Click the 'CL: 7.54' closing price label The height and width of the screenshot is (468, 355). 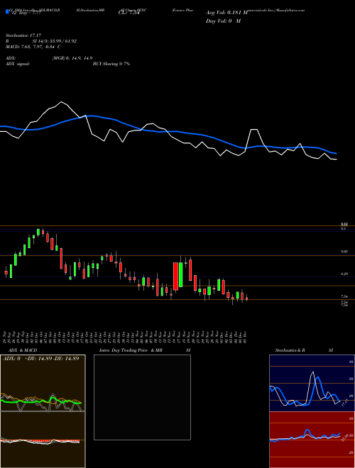[129, 13]
